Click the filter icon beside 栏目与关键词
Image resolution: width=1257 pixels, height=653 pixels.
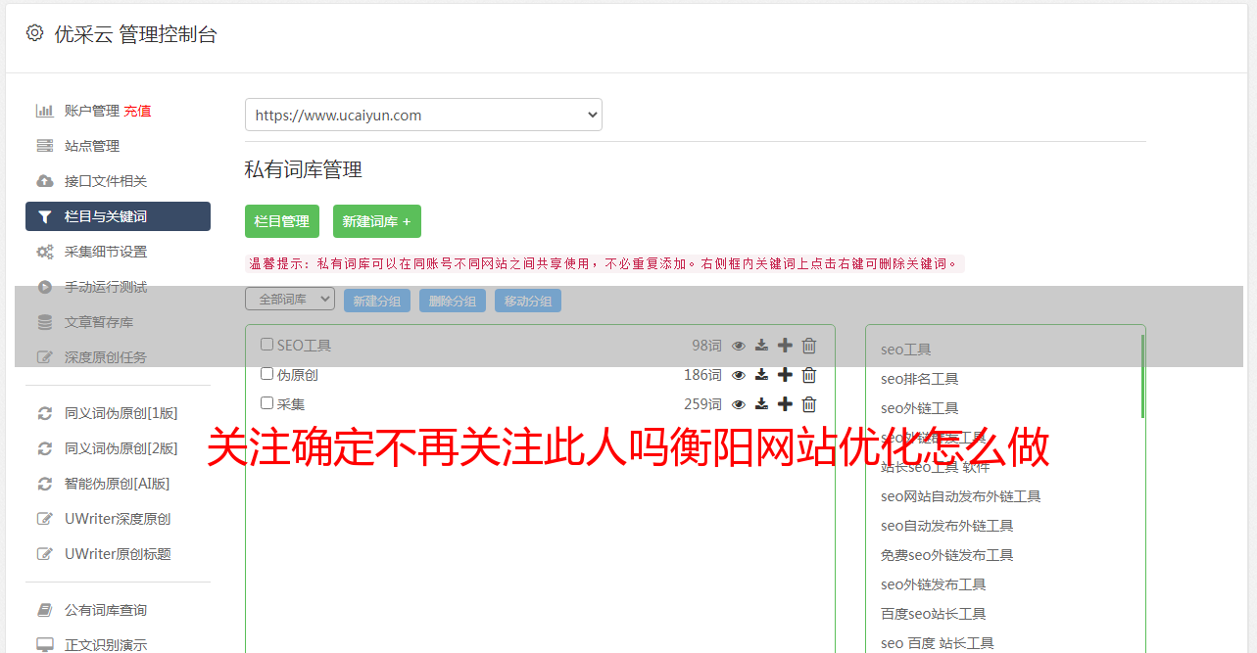click(x=45, y=216)
